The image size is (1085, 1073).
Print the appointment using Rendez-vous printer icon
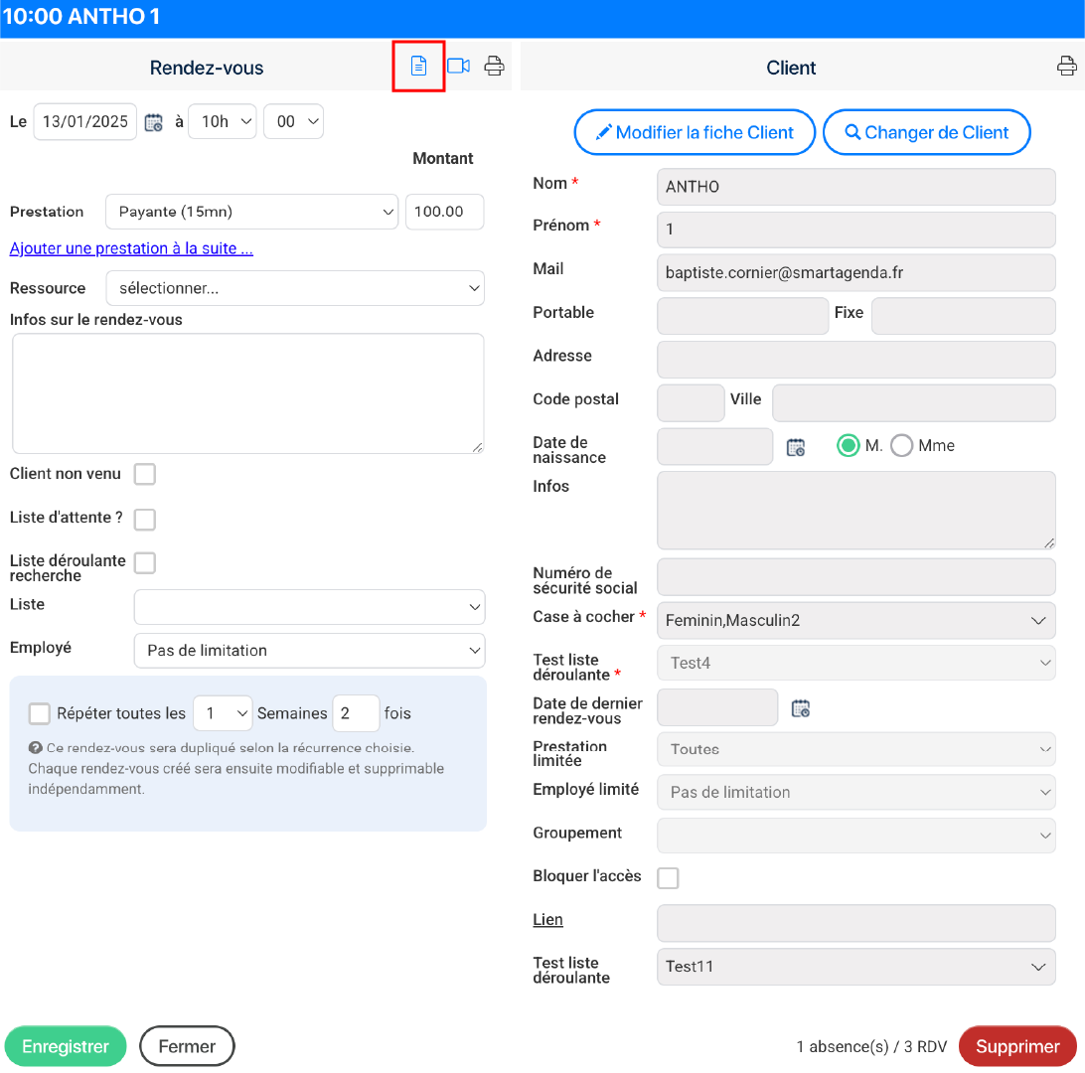coord(494,67)
